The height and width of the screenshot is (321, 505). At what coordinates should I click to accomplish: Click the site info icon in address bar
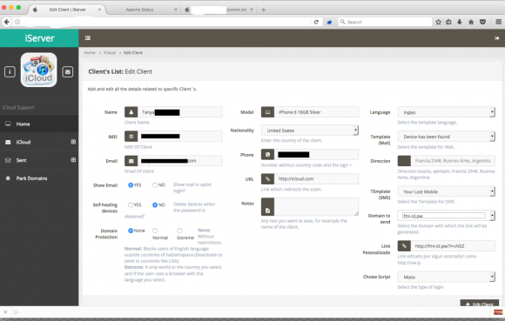pos(17,22)
